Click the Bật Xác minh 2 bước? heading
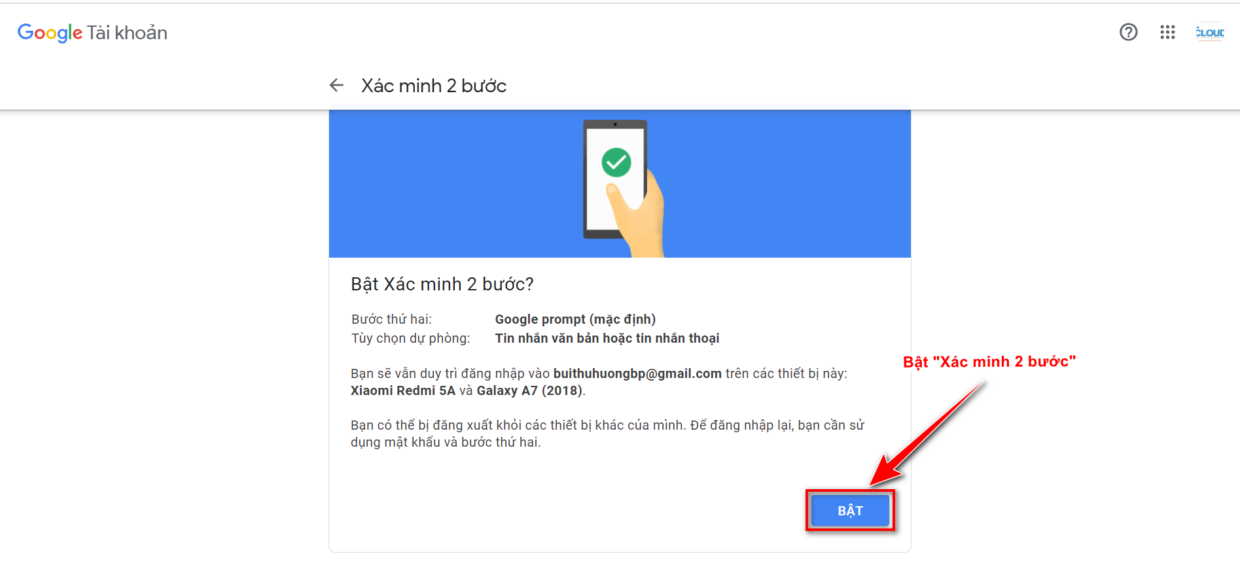The width and height of the screenshot is (1240, 567). point(442,284)
